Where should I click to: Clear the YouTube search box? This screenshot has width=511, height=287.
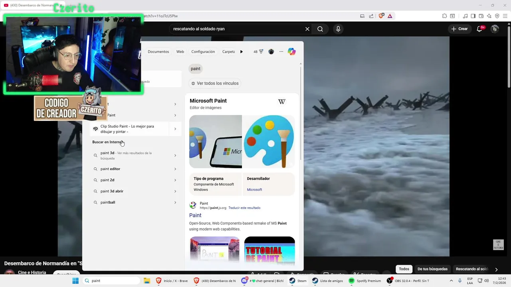pos(307,29)
